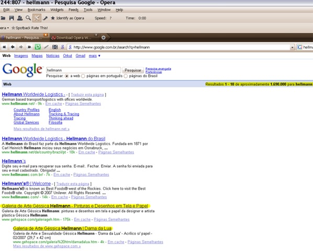313x251 pixels.
Task: Click the Pesquisar search button
Action: [133, 70]
